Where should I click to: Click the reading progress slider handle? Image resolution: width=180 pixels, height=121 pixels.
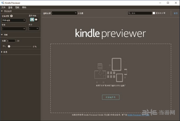[x=9, y=46]
